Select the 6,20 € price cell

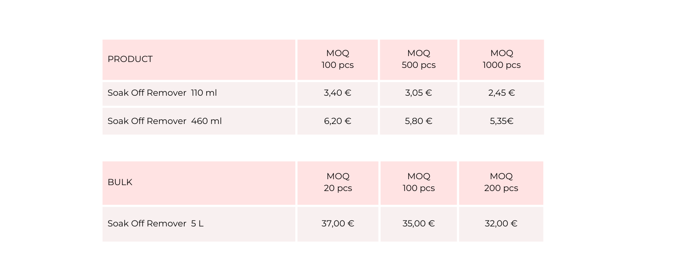click(x=338, y=121)
